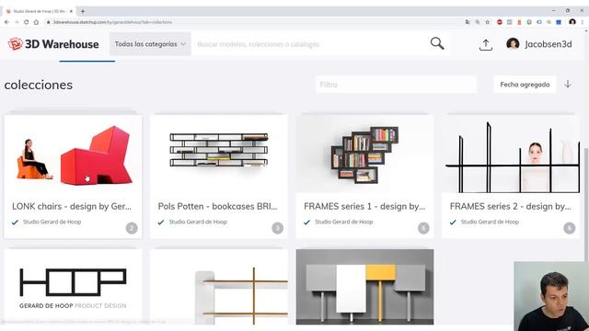This screenshot has height=331, width=589.
Task: Click the blue square extension icon
Action: point(559,22)
